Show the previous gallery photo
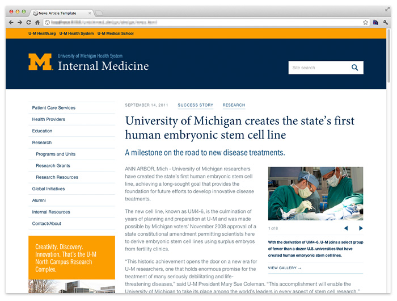 pos(346,228)
